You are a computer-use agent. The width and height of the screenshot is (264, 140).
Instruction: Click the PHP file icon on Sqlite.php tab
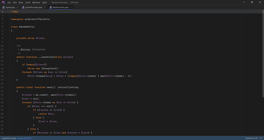[3, 7]
